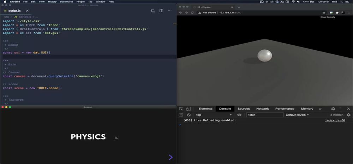Open console settings gear next to 3 hidden

click(x=348, y=115)
